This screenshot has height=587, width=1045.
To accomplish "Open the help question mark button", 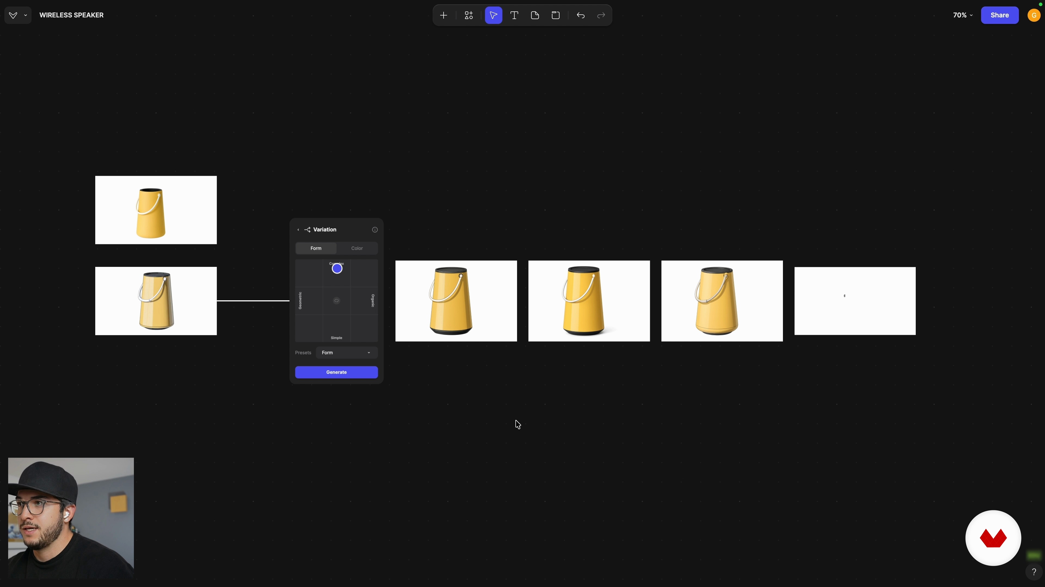I will click(x=1034, y=572).
